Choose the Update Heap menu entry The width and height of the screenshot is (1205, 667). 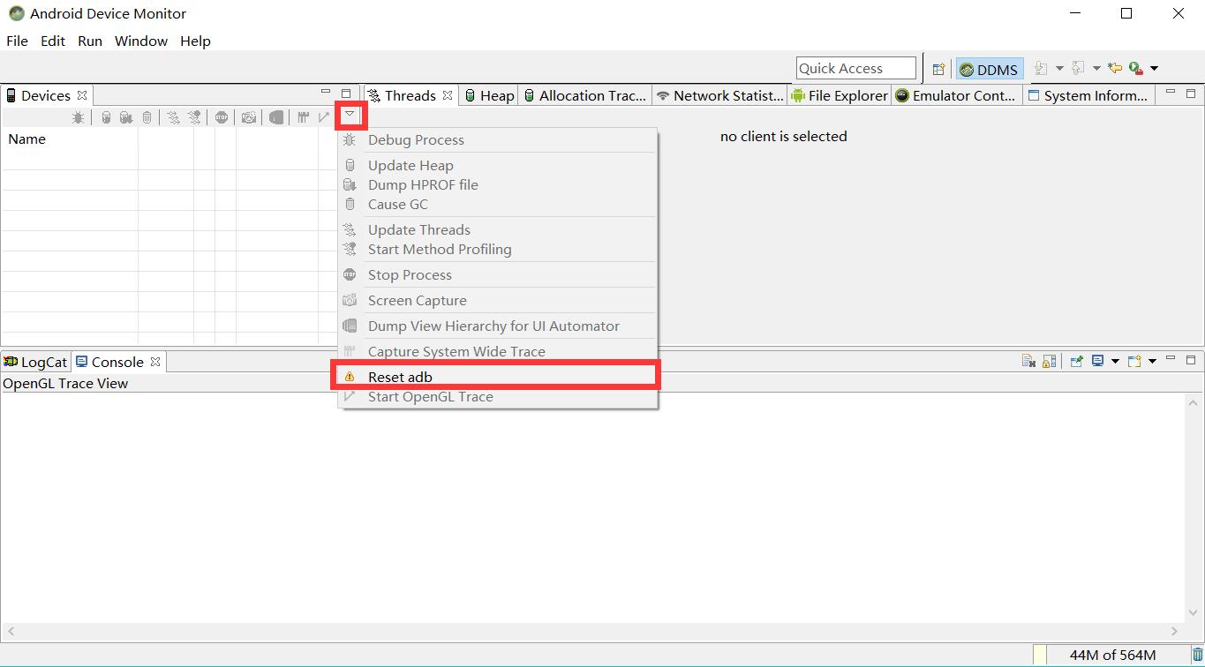[498, 165]
